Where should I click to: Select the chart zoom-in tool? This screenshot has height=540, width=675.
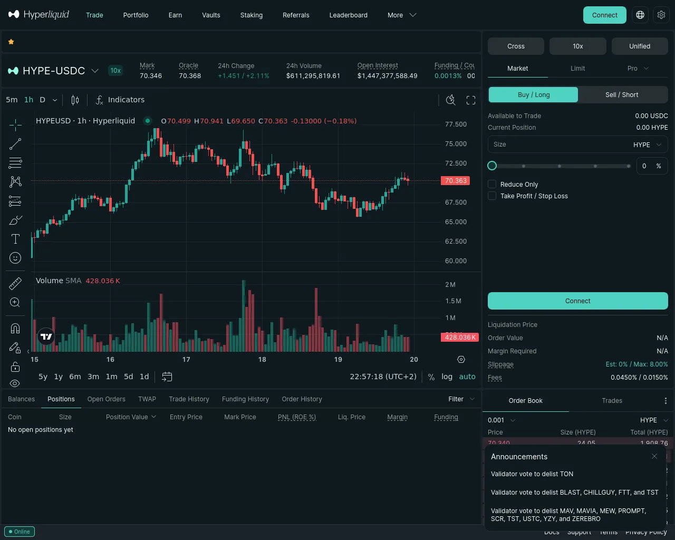[x=15, y=303]
